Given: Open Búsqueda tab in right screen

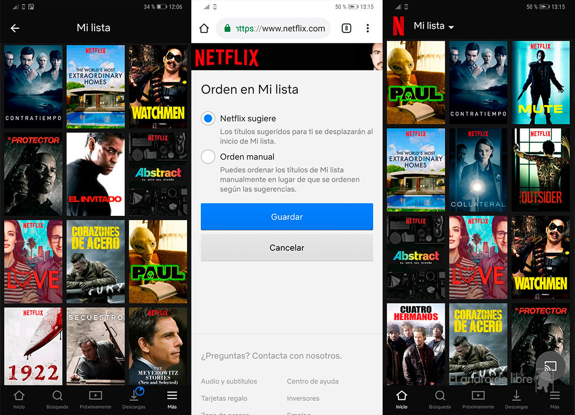Looking at the screenshot, I should click(x=440, y=400).
